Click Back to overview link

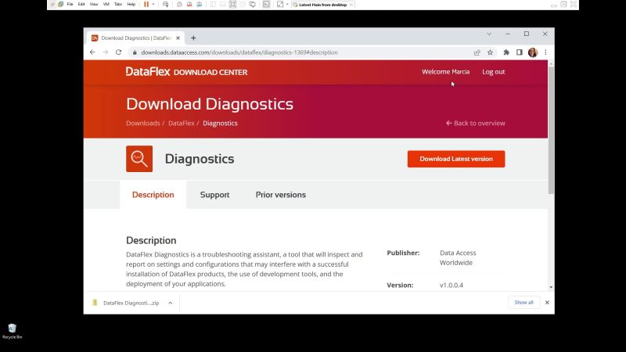coord(475,123)
